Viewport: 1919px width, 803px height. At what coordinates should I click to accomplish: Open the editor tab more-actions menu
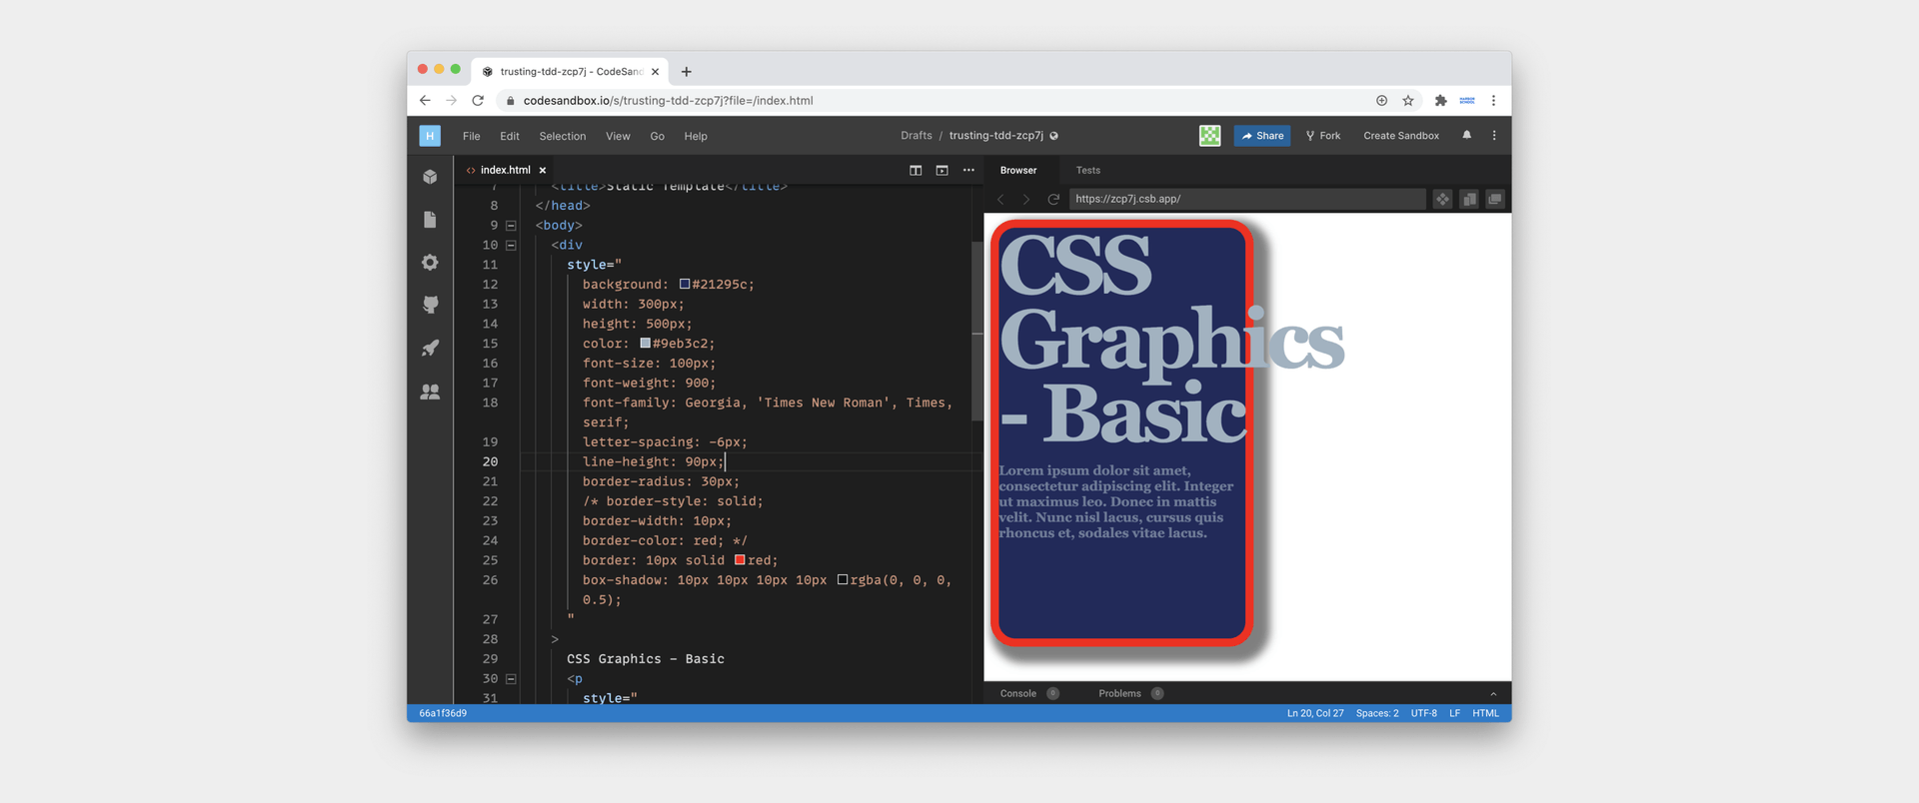point(968,170)
